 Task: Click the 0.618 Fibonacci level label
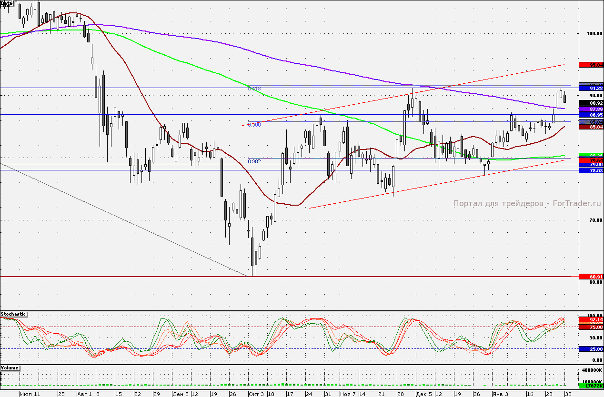(x=254, y=89)
